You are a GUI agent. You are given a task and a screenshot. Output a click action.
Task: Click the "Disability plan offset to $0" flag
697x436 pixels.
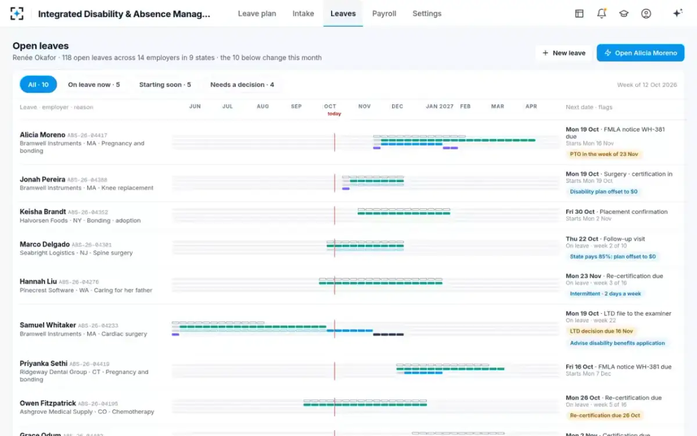(x=603, y=192)
